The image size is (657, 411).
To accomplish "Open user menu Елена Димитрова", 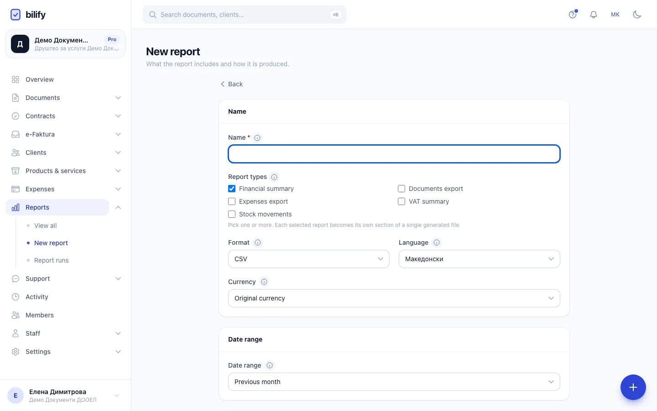I will coord(65,395).
